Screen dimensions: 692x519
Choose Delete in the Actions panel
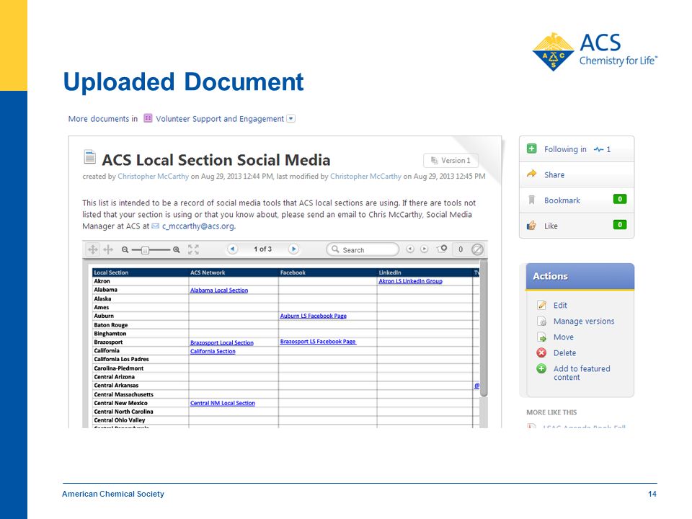(564, 353)
